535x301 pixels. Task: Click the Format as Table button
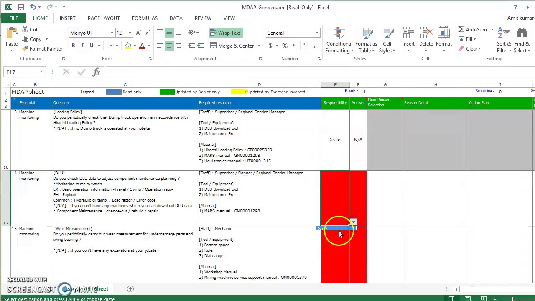(x=366, y=40)
